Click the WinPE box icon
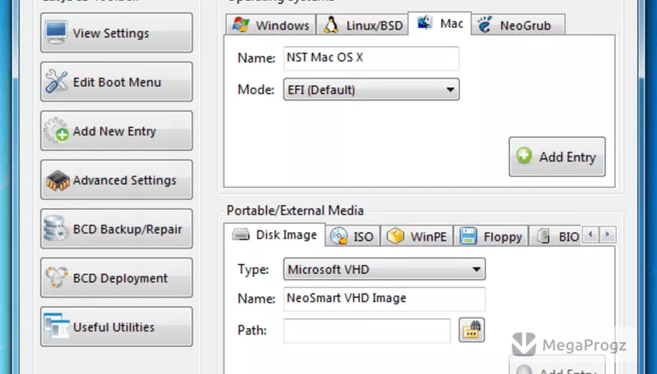This screenshot has height=374, width=657. point(395,236)
